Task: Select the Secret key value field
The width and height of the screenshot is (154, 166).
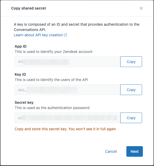Action: 67,118
